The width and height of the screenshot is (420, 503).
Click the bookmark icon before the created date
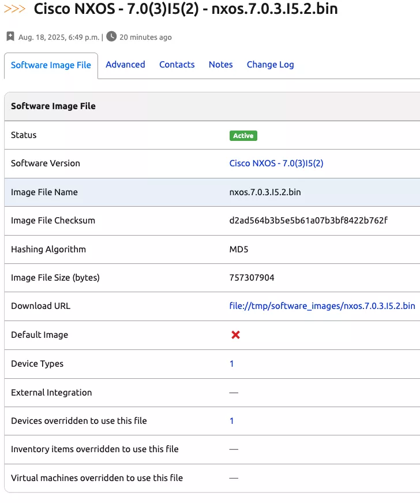pos(10,37)
